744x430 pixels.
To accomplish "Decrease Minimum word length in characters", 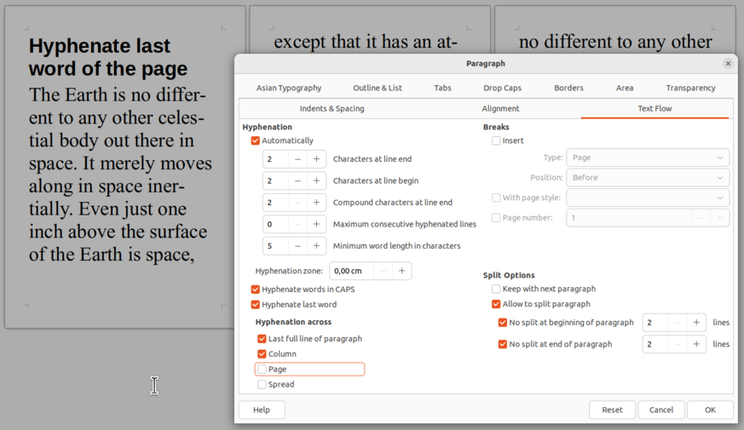I will pos(297,246).
